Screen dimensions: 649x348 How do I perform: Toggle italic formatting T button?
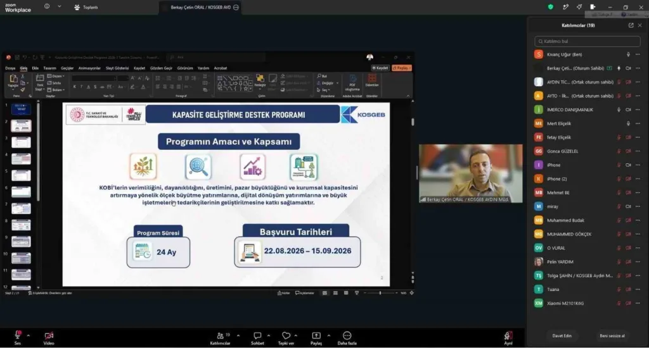click(x=81, y=87)
